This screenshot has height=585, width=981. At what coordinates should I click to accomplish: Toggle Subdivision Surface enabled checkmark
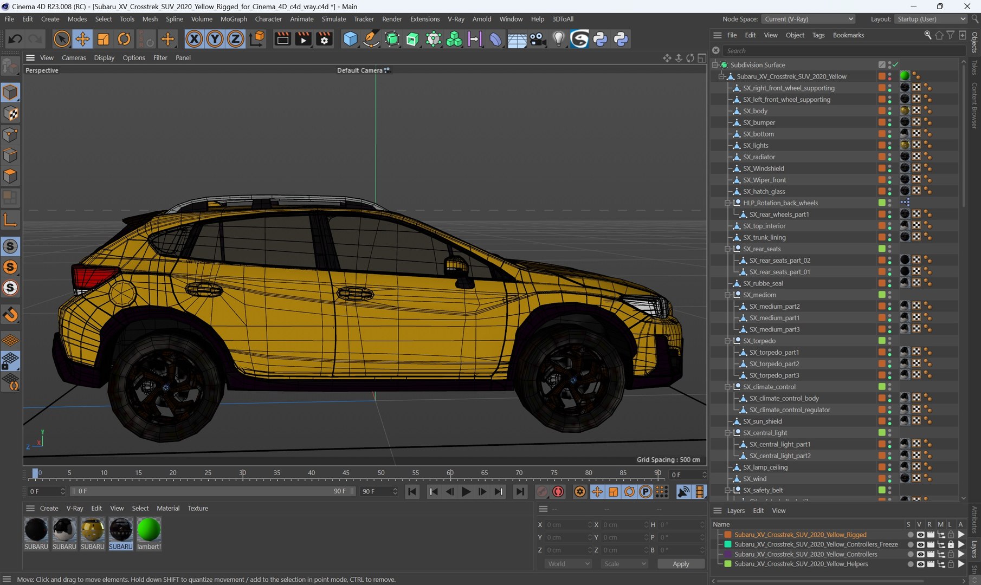(895, 65)
